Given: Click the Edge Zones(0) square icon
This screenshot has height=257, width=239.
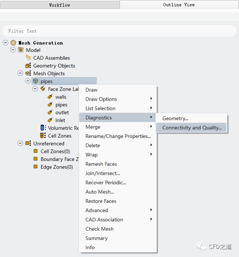Looking at the screenshot, I should click(x=36, y=167).
